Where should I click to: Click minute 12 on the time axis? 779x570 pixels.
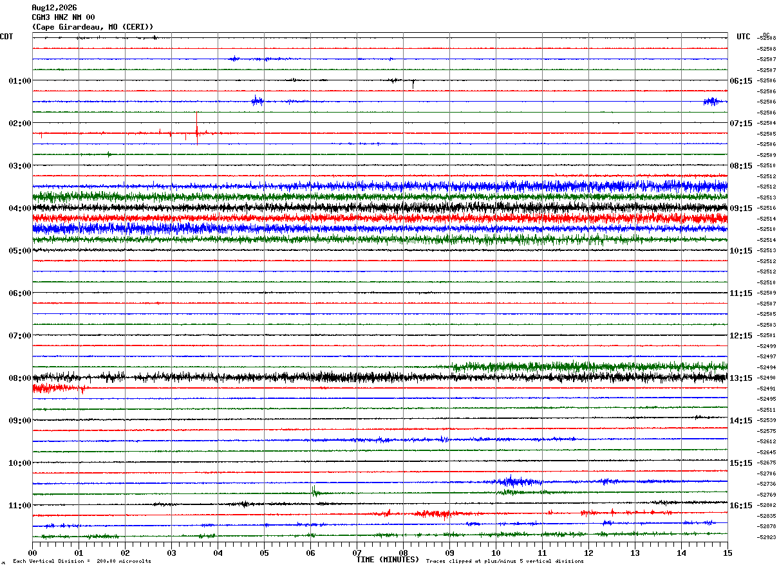click(x=588, y=553)
